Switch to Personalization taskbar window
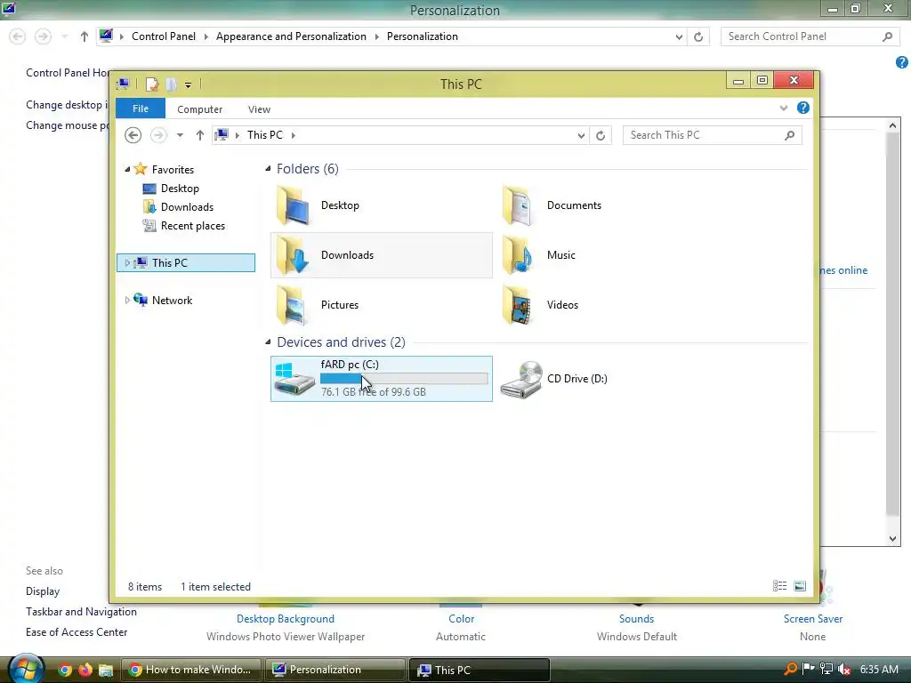 click(335, 670)
